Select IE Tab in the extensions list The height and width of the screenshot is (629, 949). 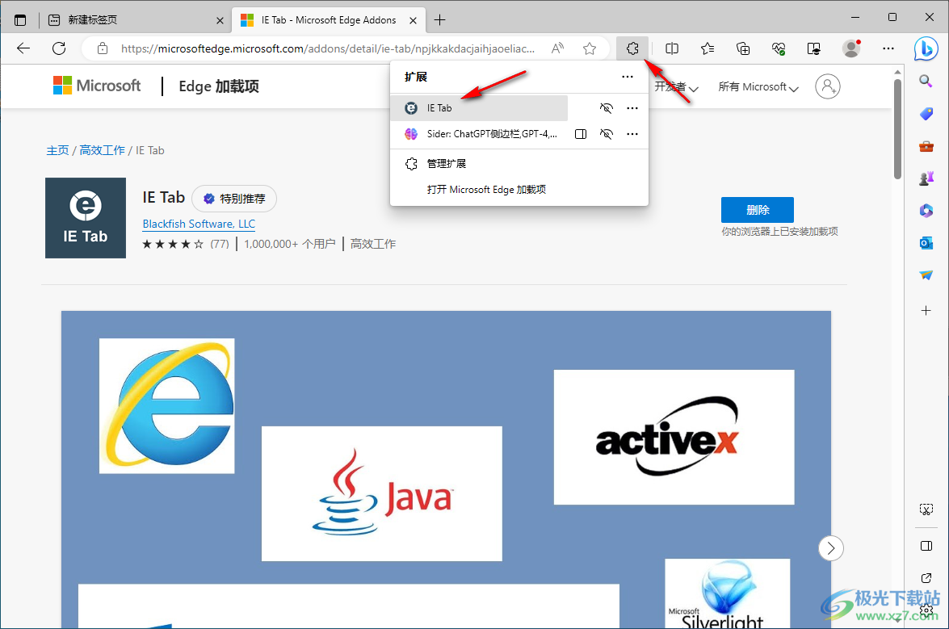[479, 108]
